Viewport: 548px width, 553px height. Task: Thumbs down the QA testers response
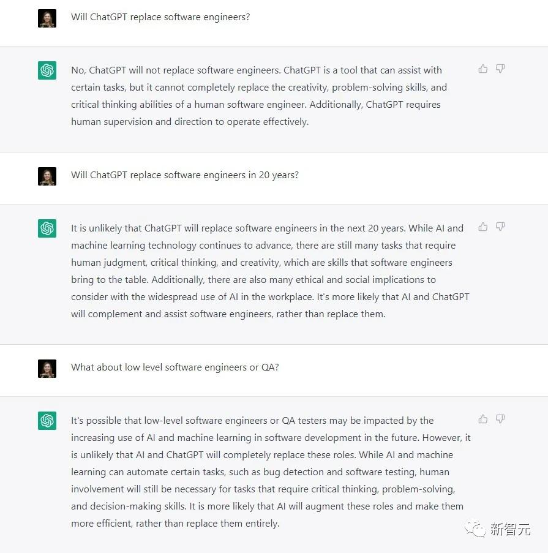point(500,419)
